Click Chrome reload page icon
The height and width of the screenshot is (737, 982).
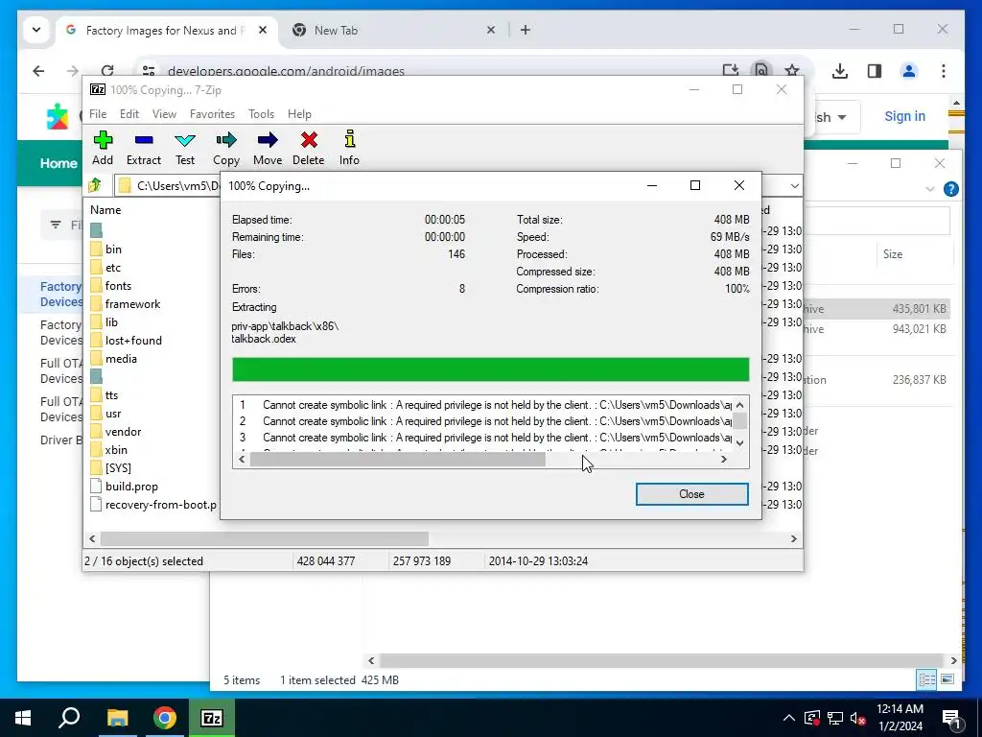(x=107, y=71)
